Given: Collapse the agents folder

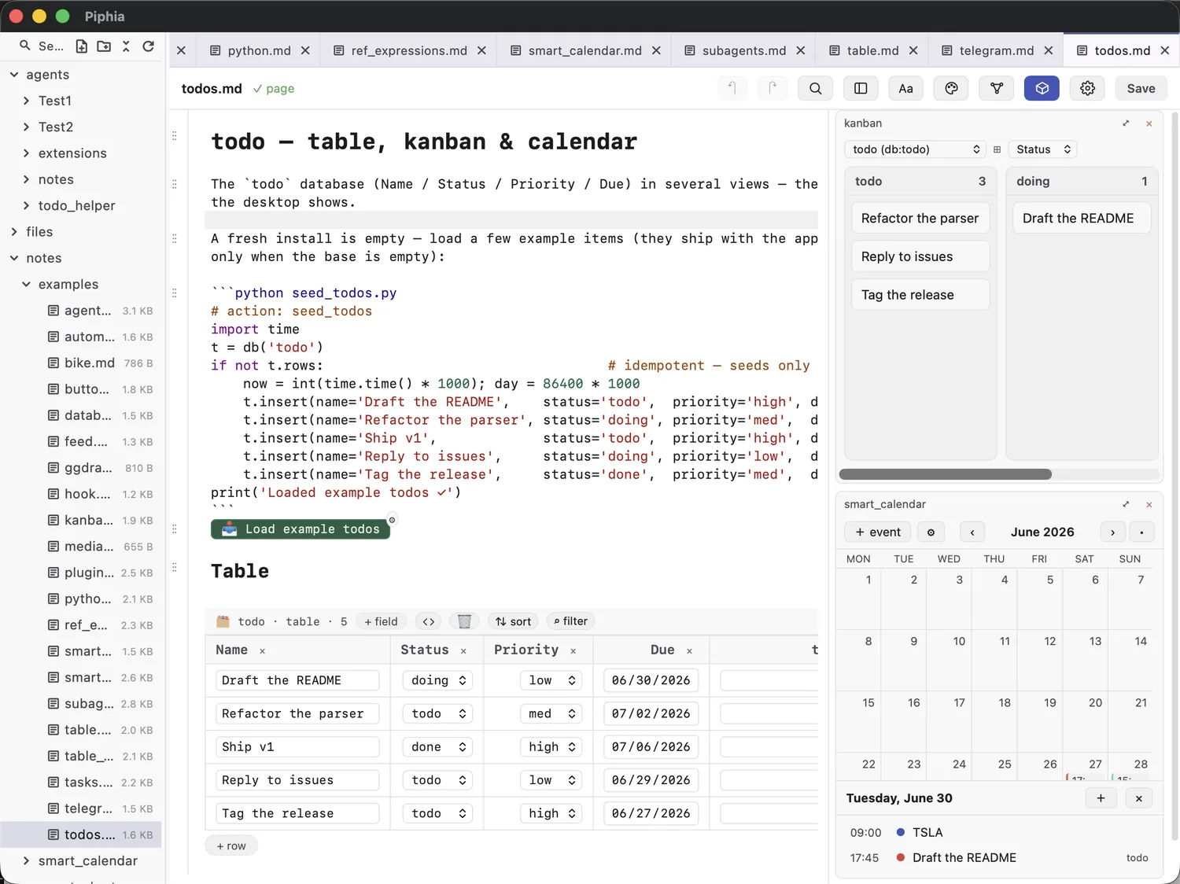Looking at the screenshot, I should (x=14, y=75).
